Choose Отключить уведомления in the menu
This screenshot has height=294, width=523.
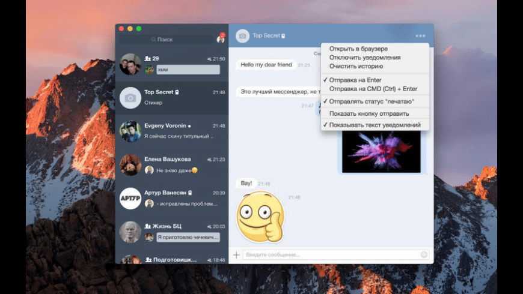click(x=365, y=57)
